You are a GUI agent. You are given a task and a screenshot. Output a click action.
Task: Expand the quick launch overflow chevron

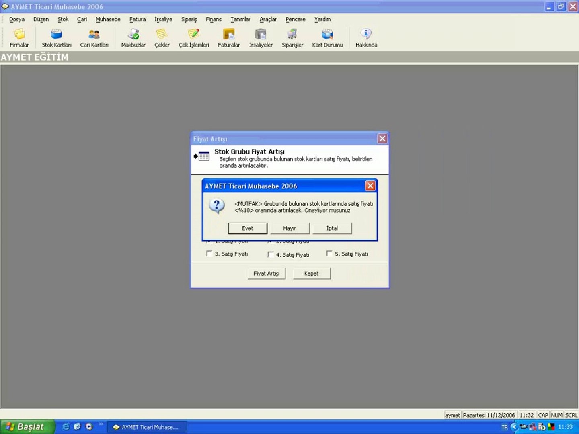click(x=101, y=424)
